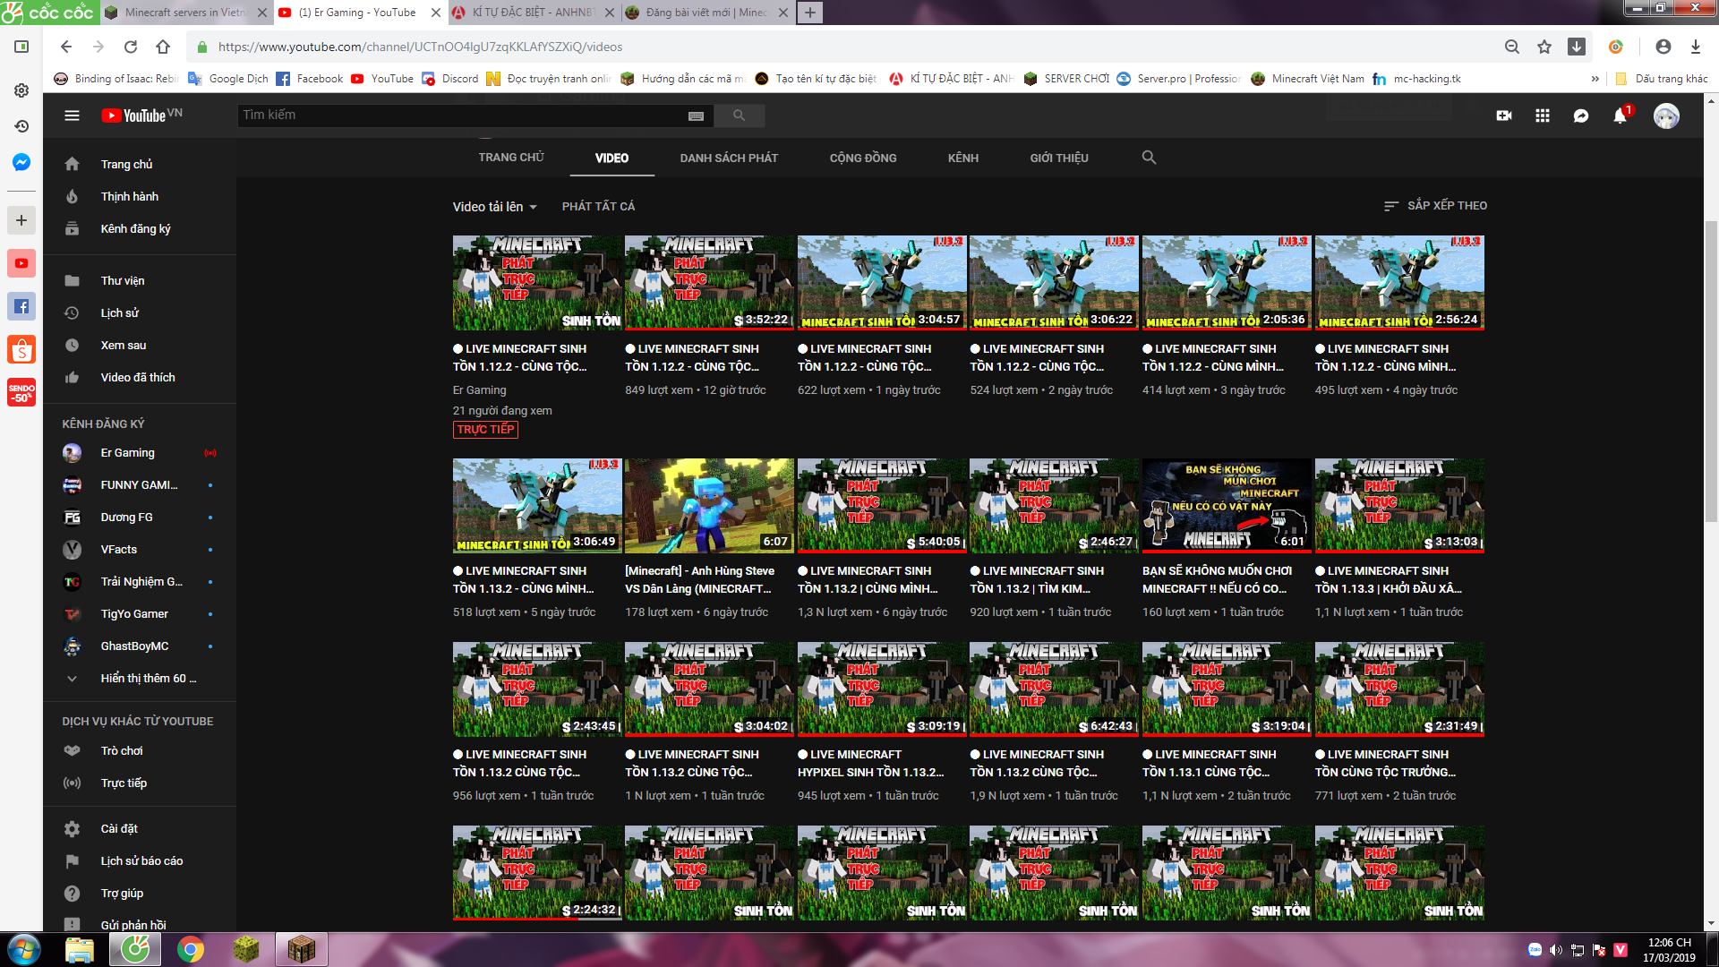
Task: Toggle Cốc Cốc side panel button
Action: [x=21, y=47]
